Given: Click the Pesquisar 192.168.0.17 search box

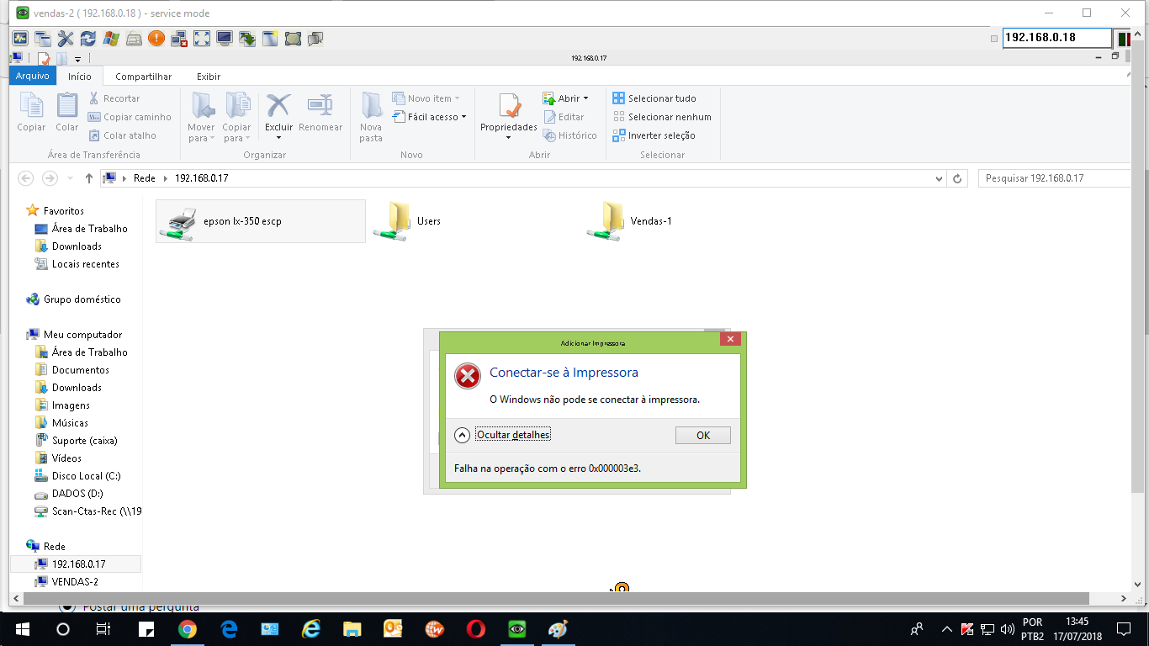Looking at the screenshot, I should 1054,178.
